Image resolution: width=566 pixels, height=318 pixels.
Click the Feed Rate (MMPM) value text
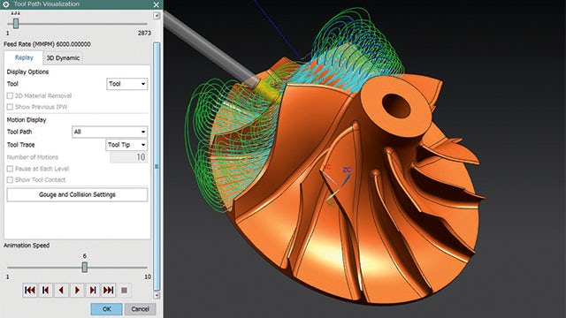[73, 44]
